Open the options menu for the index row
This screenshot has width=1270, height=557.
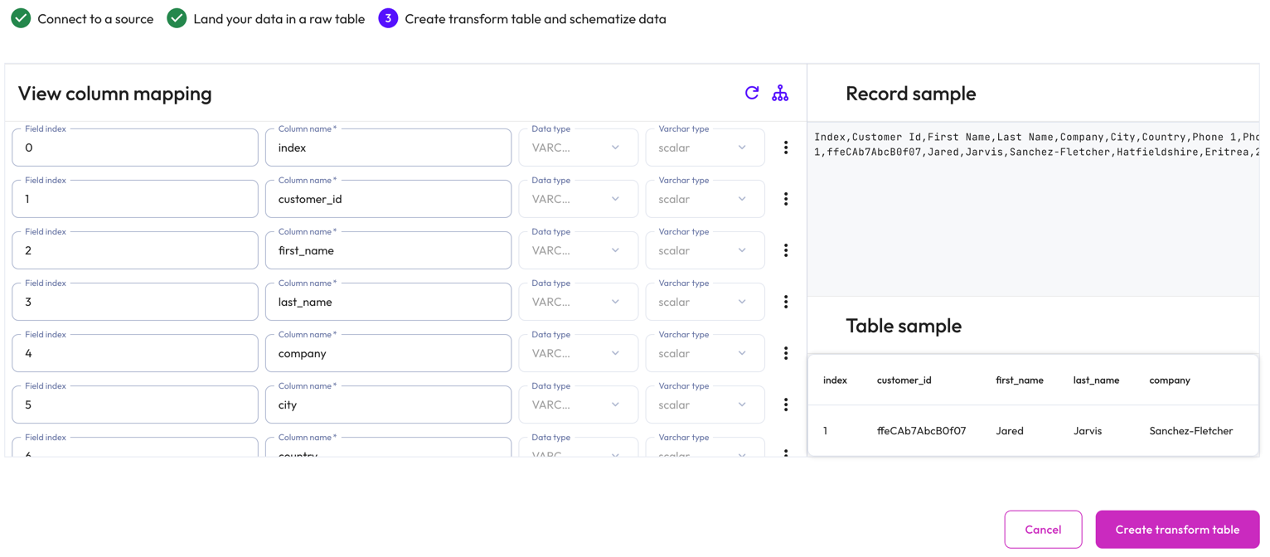click(786, 147)
